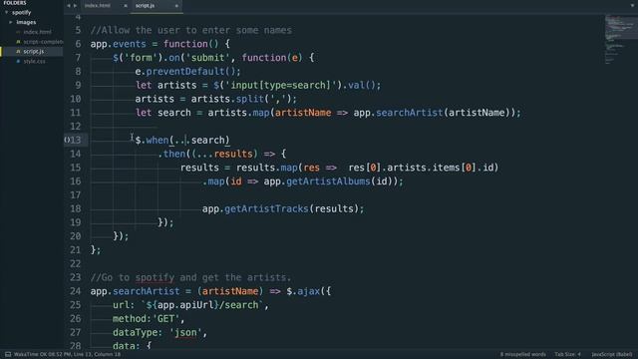Viewport: 638px width, 359px height.
Task: Click getArtistTracks on line 18
Action: tap(266, 209)
